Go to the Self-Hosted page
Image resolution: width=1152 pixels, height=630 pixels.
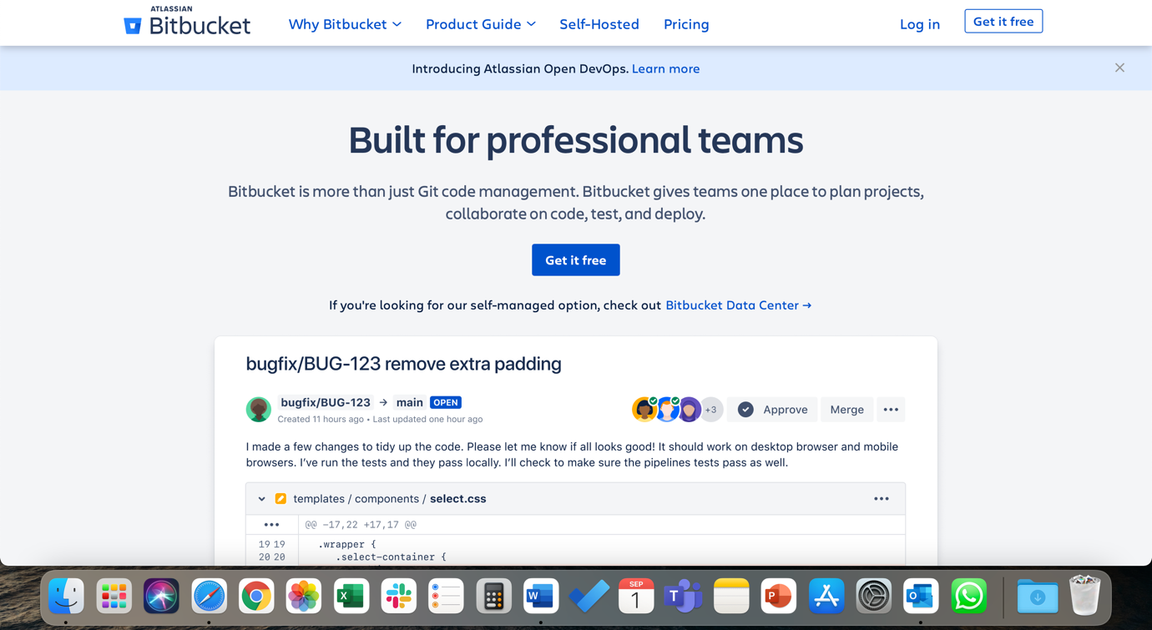pyautogui.click(x=599, y=24)
